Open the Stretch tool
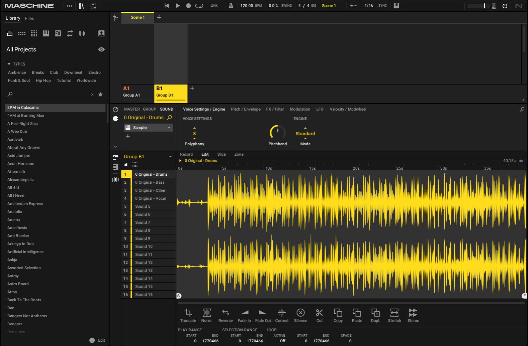 tap(394, 315)
